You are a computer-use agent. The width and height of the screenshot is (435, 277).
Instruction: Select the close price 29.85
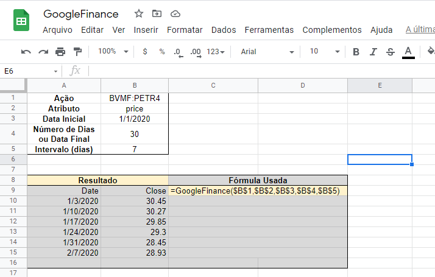pyautogui.click(x=135, y=222)
